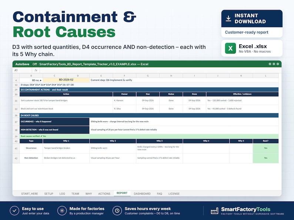This screenshot has height=220, width=294.
Task: Switch to the LOG sheet tab
Action: click(x=62, y=194)
